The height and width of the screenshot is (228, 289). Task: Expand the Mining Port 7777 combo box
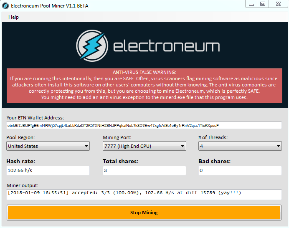click(x=144, y=146)
